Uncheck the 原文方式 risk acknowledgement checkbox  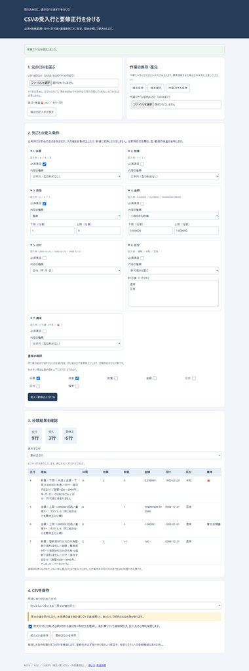[x=30, y=626]
